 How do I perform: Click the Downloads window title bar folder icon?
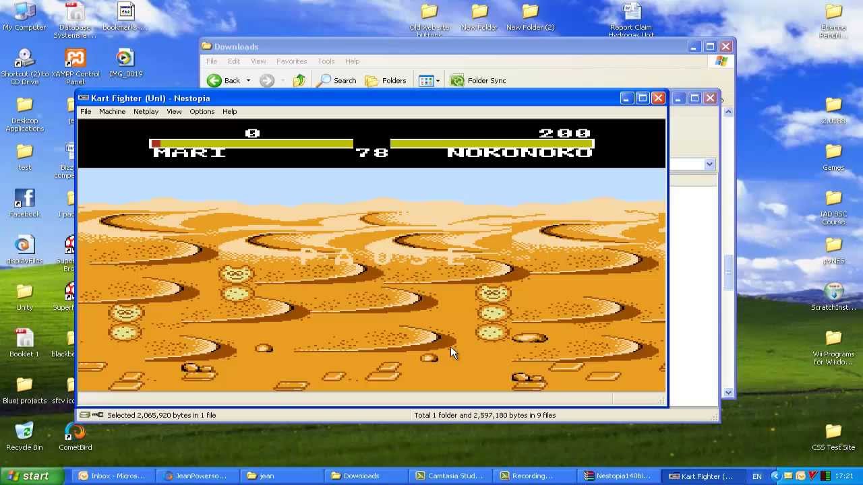[x=207, y=46]
